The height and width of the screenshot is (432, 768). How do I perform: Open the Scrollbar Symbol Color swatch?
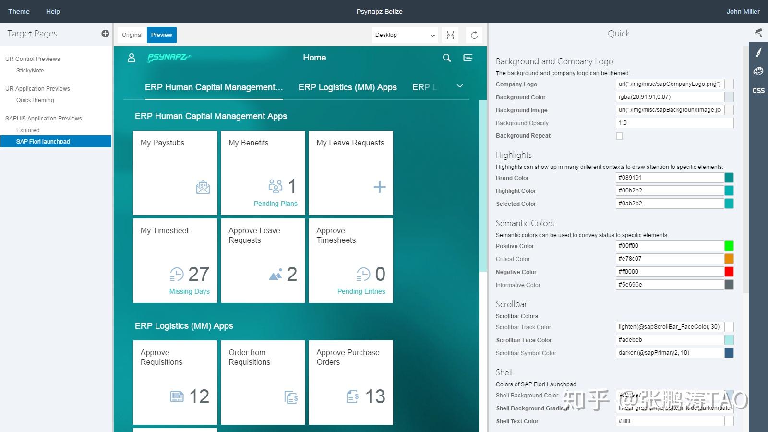click(x=729, y=353)
